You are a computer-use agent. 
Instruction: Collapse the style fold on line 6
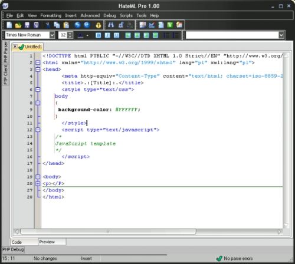tap(38, 90)
